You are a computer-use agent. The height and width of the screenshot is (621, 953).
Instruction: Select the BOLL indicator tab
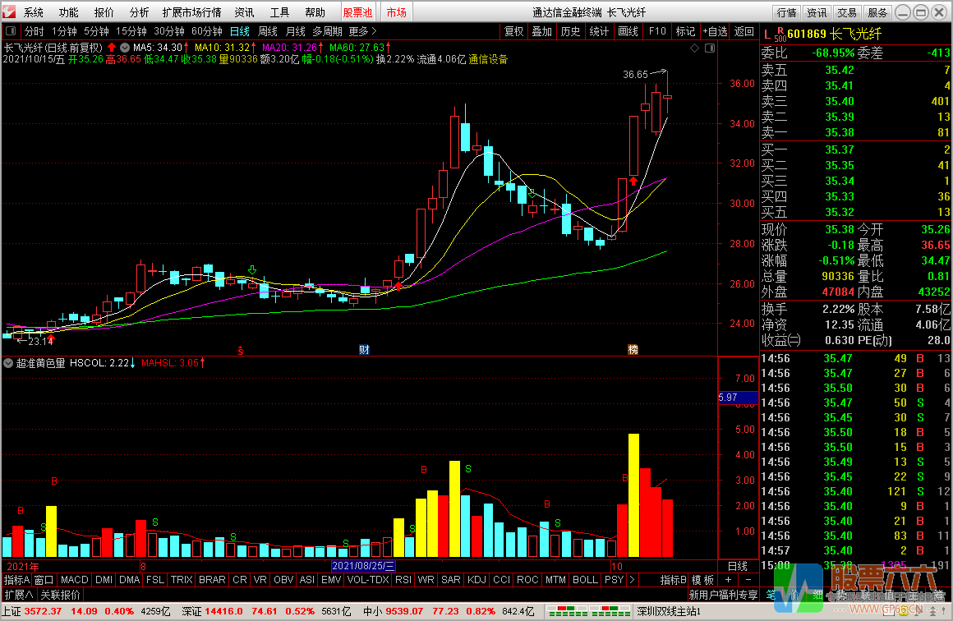tap(585, 580)
